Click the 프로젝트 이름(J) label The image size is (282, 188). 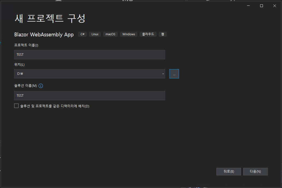tap(26, 45)
